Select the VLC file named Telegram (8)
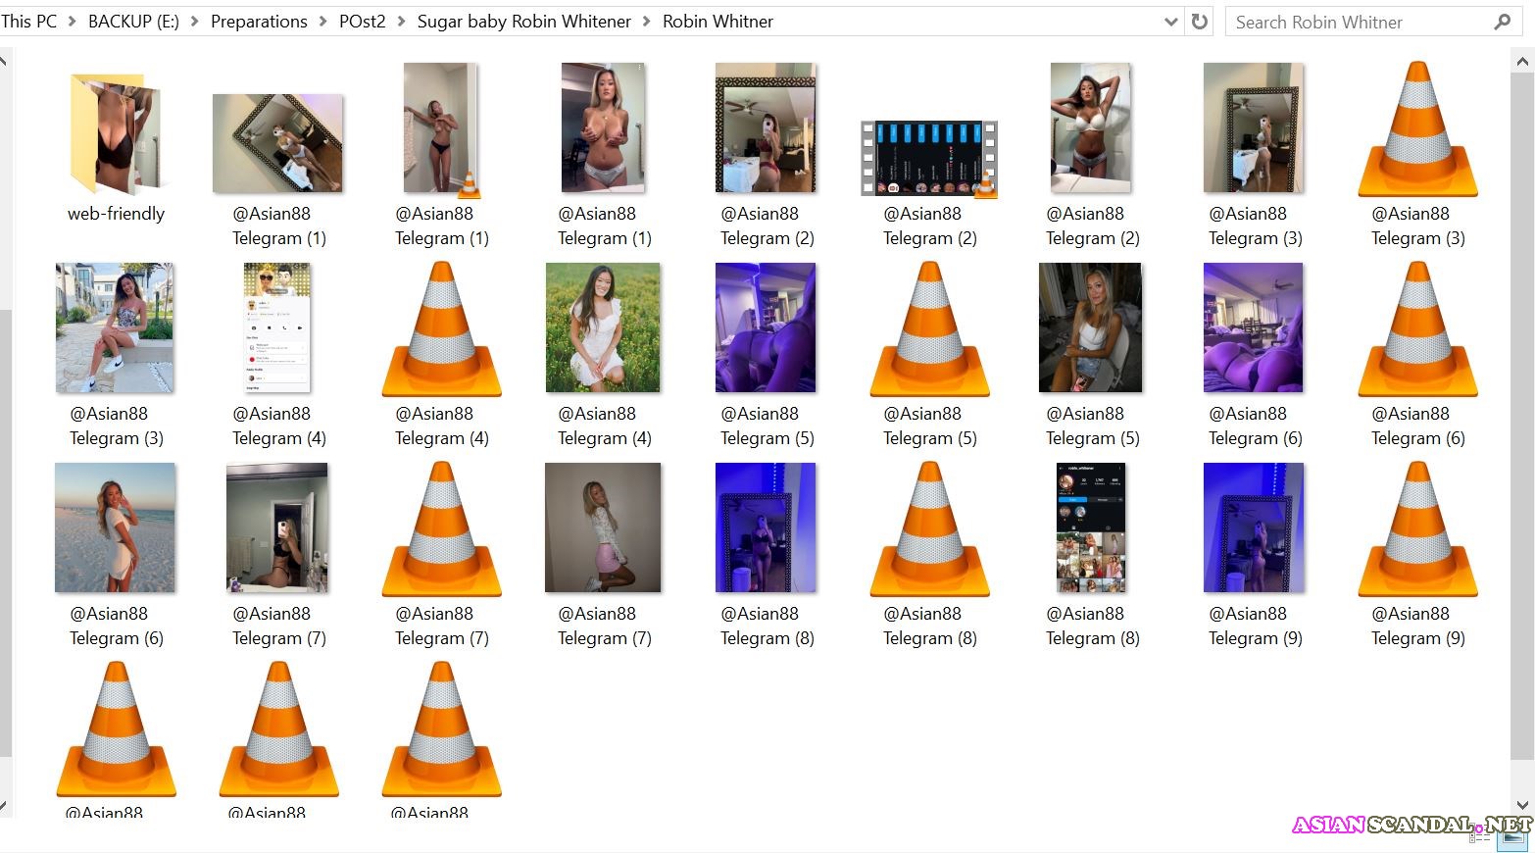 point(929,528)
